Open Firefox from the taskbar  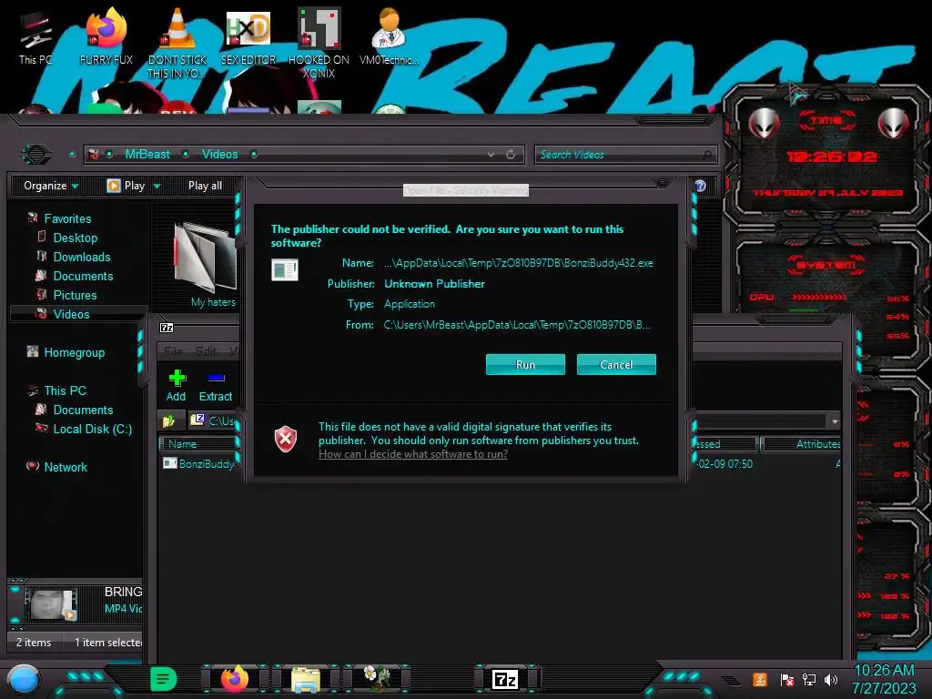234,679
